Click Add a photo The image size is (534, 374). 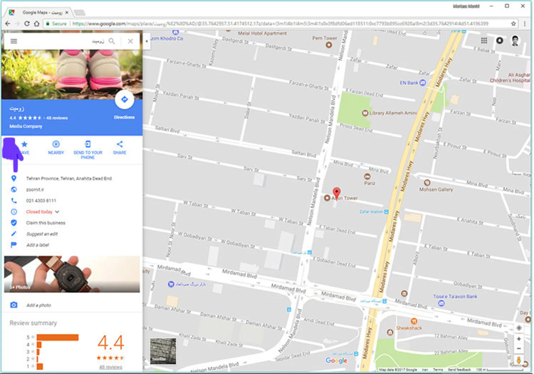point(39,305)
